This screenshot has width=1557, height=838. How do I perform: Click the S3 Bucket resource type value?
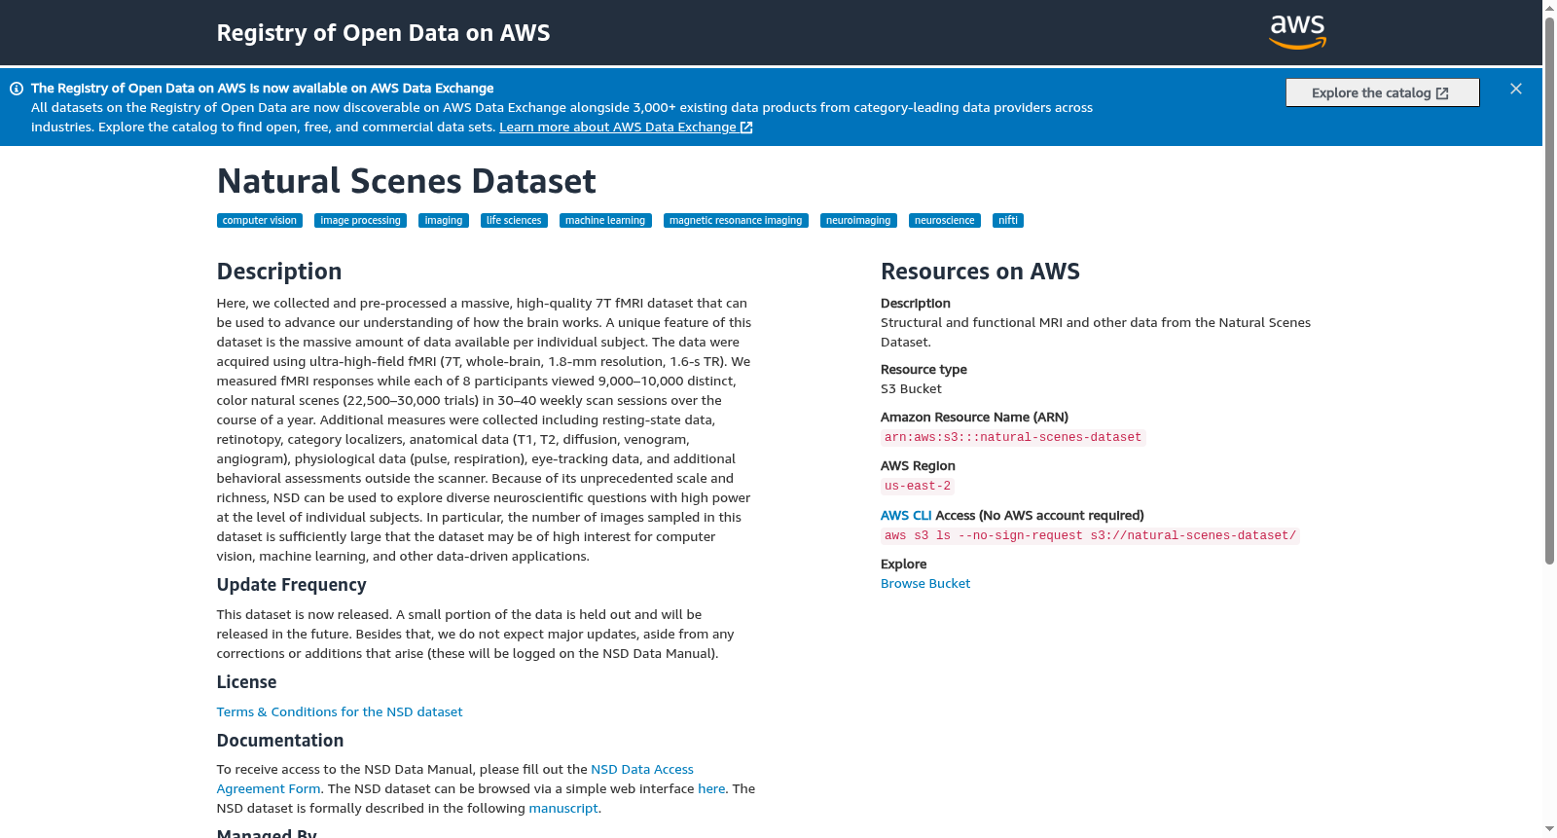point(911,388)
